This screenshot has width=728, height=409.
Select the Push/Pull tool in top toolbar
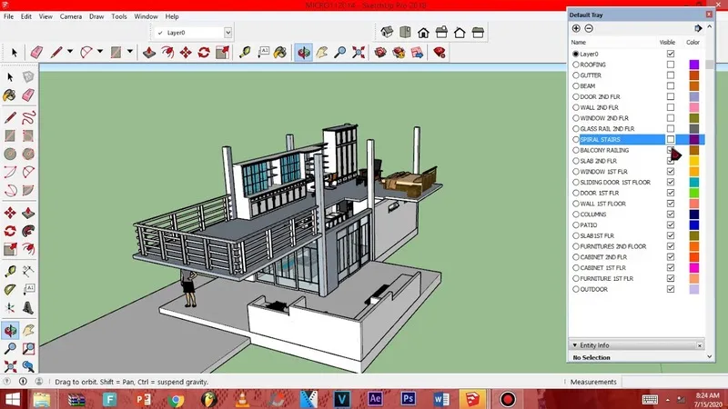point(150,53)
